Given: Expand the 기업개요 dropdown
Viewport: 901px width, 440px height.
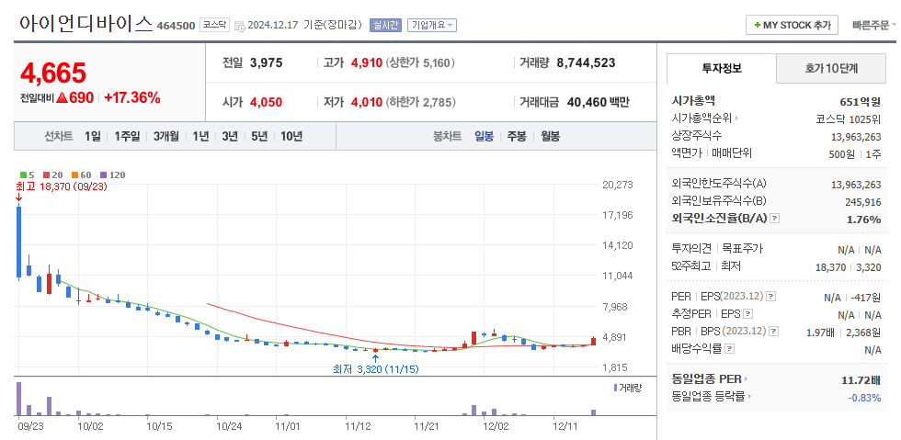Looking at the screenshot, I should pyautogui.click(x=432, y=26).
